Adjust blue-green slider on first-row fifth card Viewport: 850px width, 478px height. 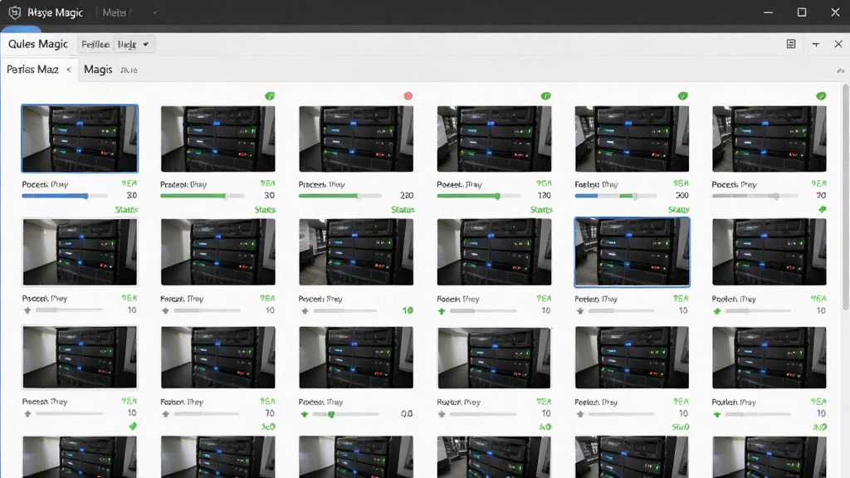click(617, 196)
